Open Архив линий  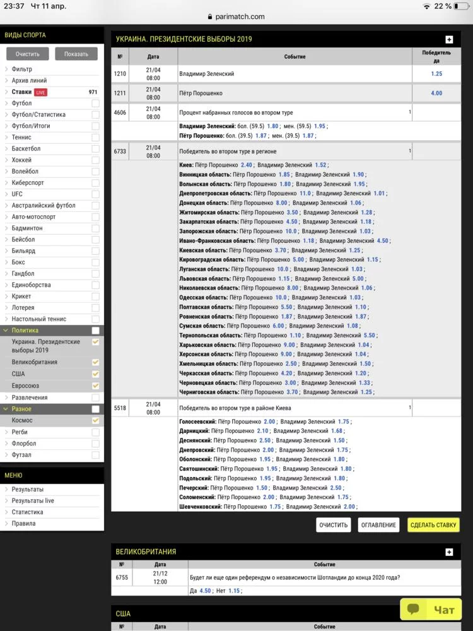[29, 81]
